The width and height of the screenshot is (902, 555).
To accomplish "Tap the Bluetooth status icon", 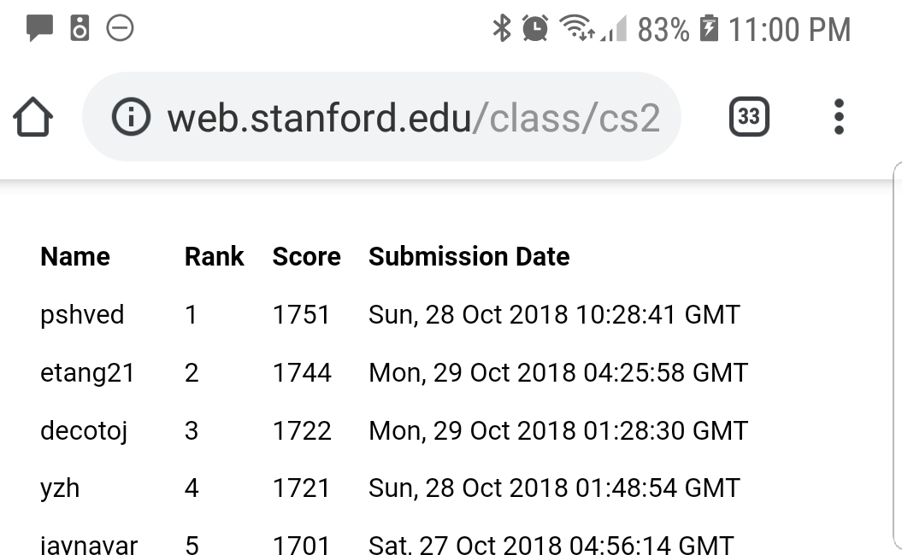I will [501, 29].
